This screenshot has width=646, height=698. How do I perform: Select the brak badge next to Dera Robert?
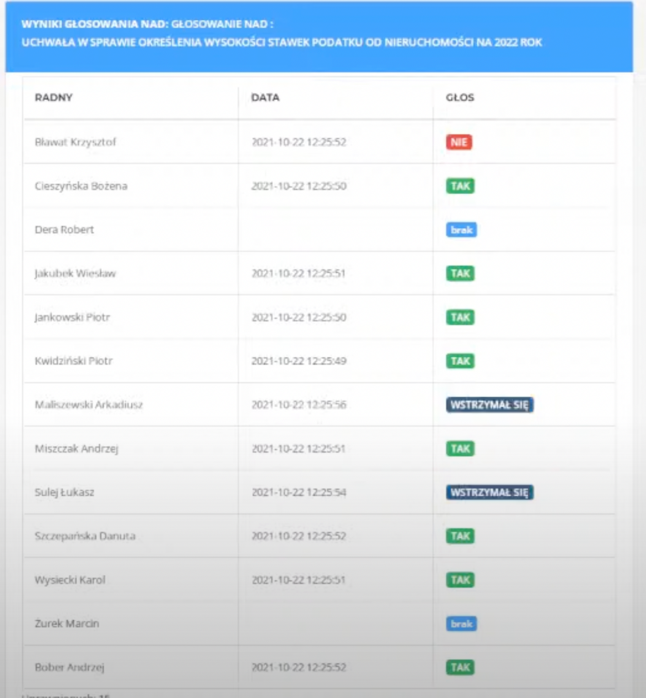pyautogui.click(x=461, y=230)
